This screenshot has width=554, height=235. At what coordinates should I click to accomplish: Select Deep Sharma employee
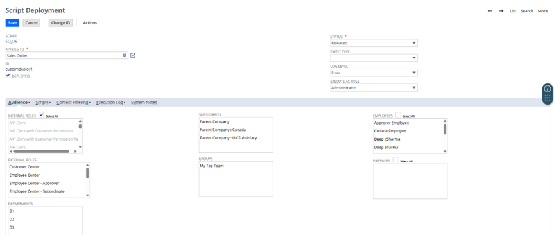386,147
